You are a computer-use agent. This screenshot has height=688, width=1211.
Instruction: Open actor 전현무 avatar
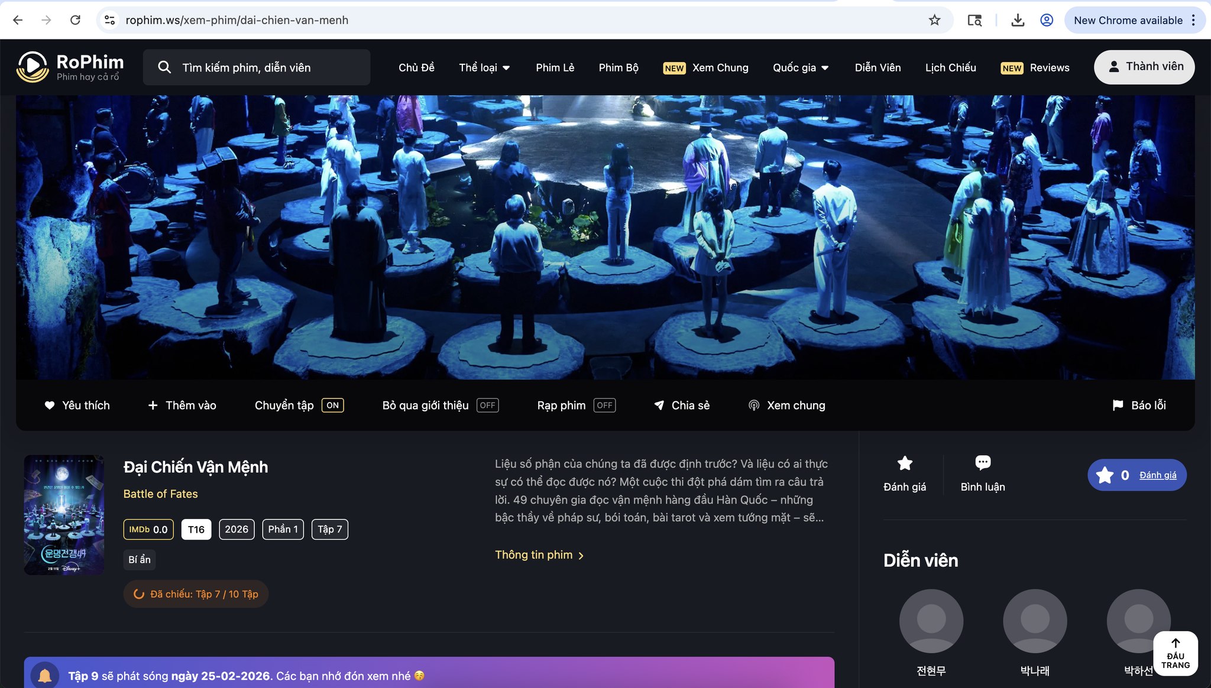pos(931,621)
